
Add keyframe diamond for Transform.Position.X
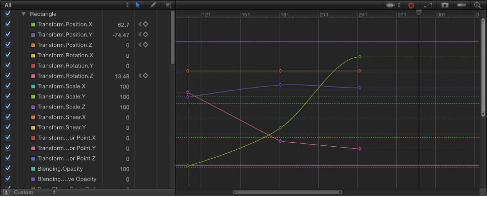[145, 24]
